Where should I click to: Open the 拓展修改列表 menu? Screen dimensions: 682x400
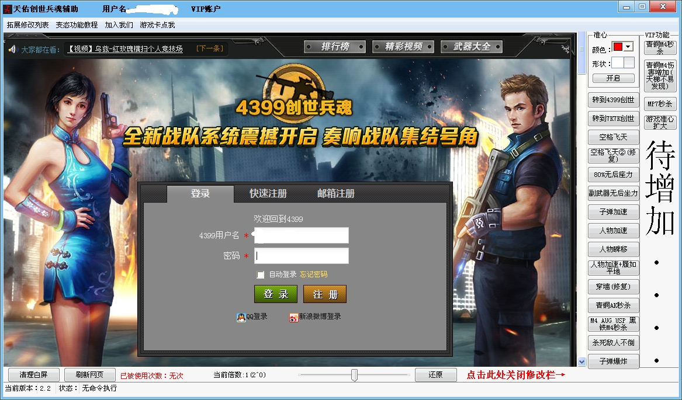pyautogui.click(x=28, y=25)
